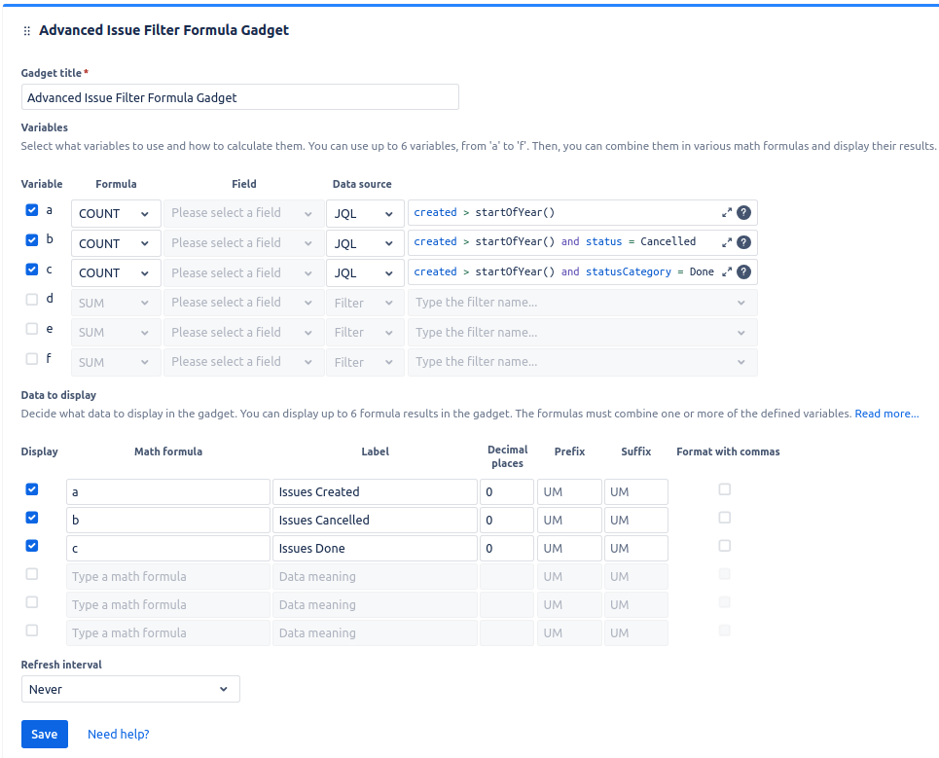939x758 pixels.
Task: Click the Issues Done label field
Action: 375,548
